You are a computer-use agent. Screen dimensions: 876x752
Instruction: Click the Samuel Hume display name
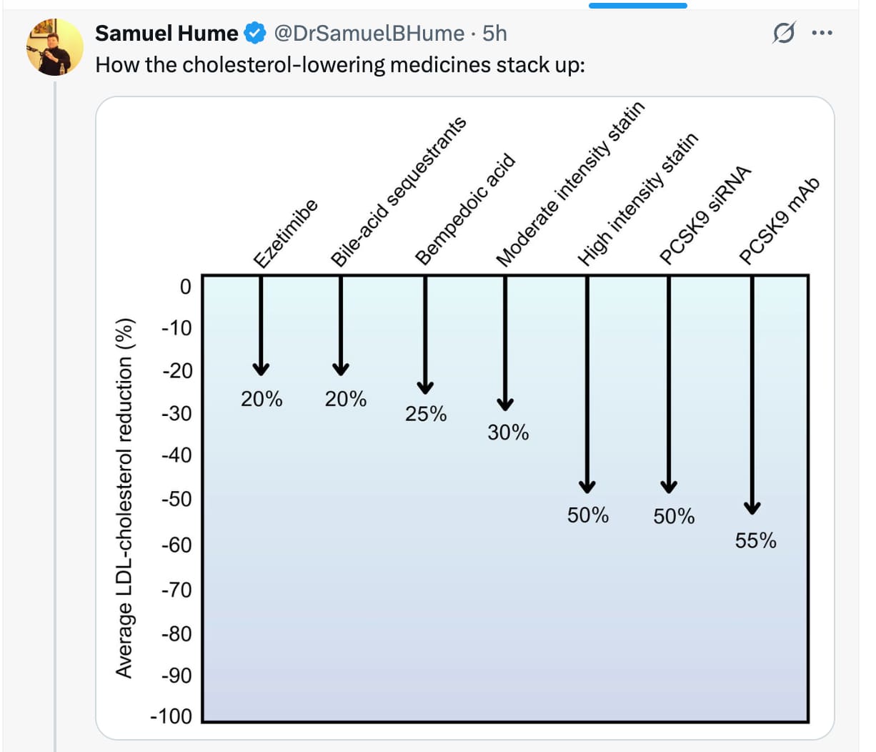click(x=166, y=33)
